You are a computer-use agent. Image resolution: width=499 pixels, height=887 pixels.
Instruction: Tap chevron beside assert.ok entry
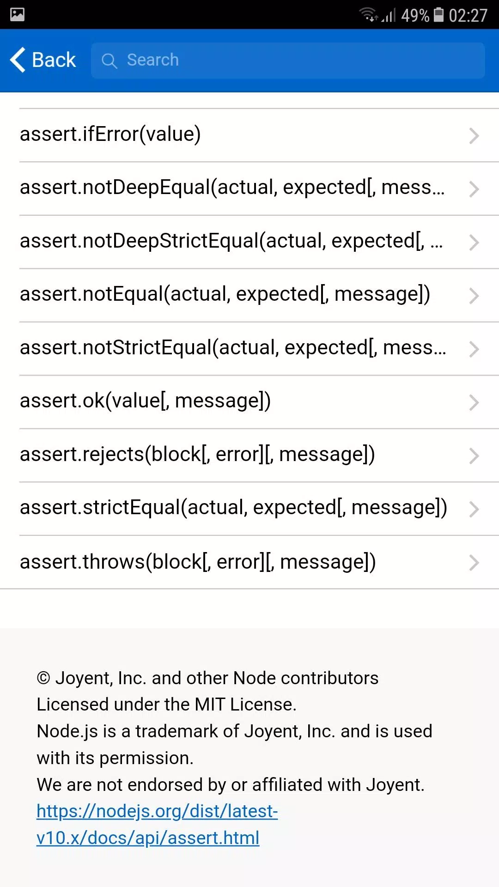474,402
